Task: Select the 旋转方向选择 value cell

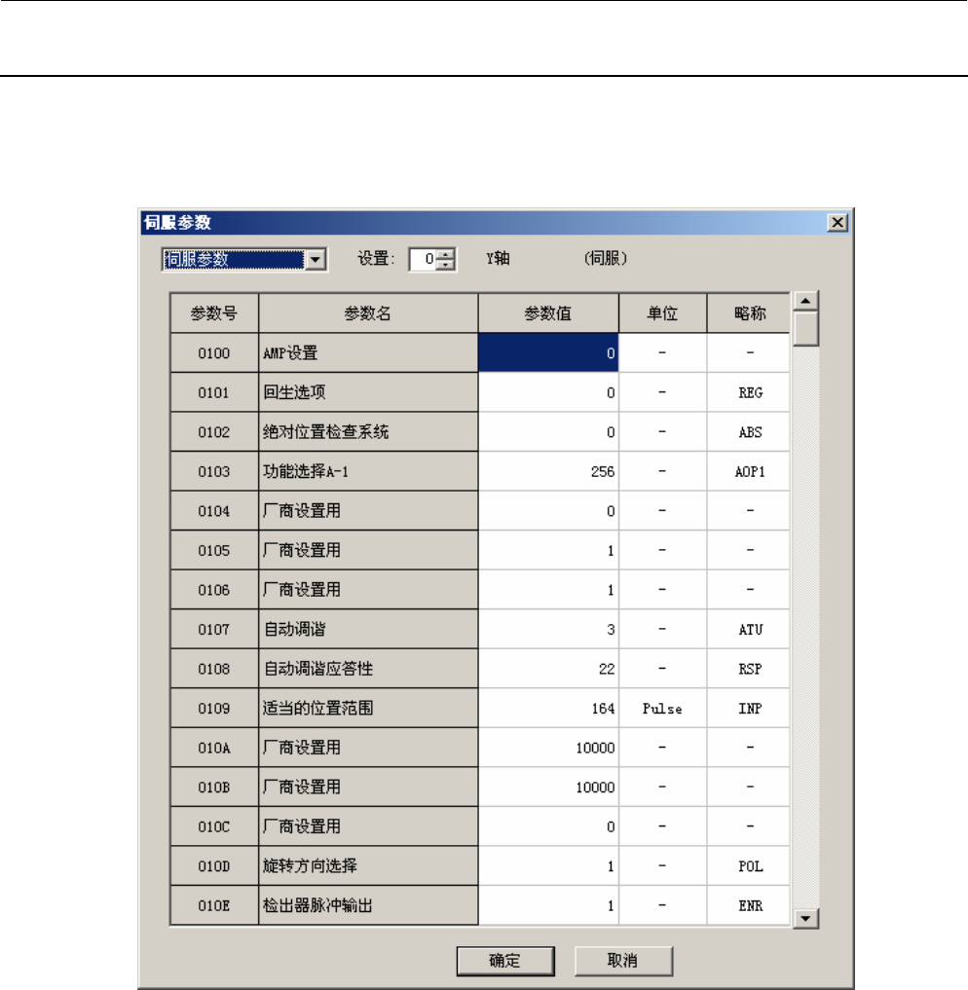Action: coord(548,866)
